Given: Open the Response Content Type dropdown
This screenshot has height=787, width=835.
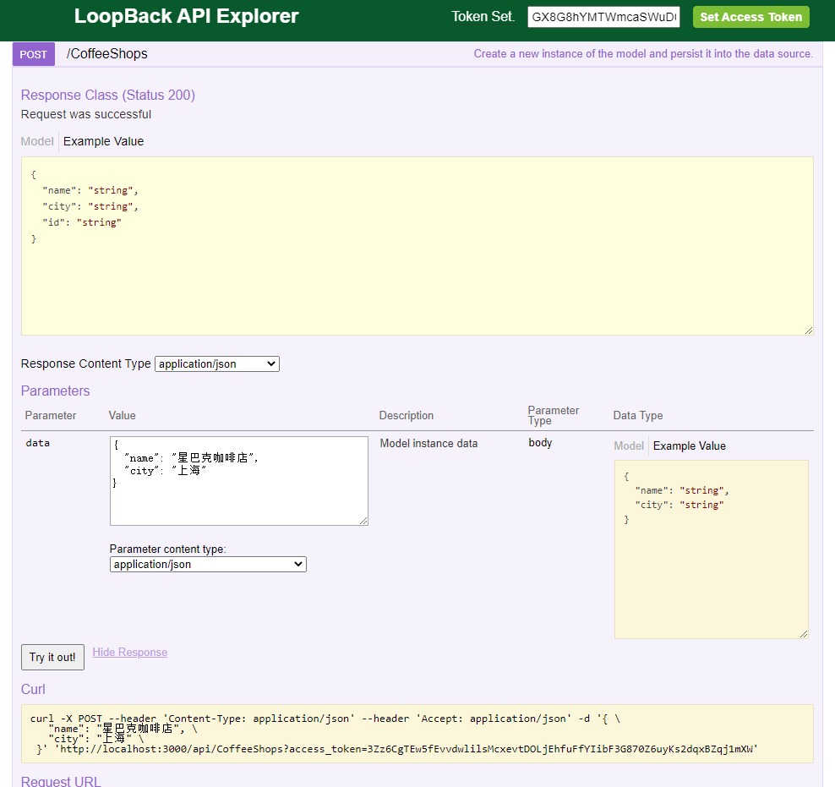Looking at the screenshot, I should coord(216,363).
